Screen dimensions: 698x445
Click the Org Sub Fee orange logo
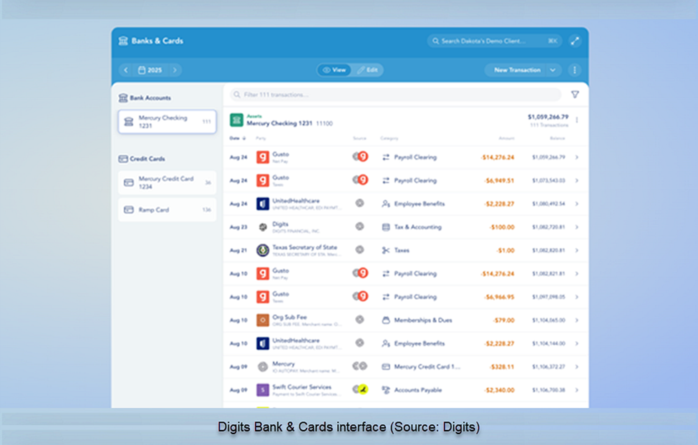coord(263,320)
